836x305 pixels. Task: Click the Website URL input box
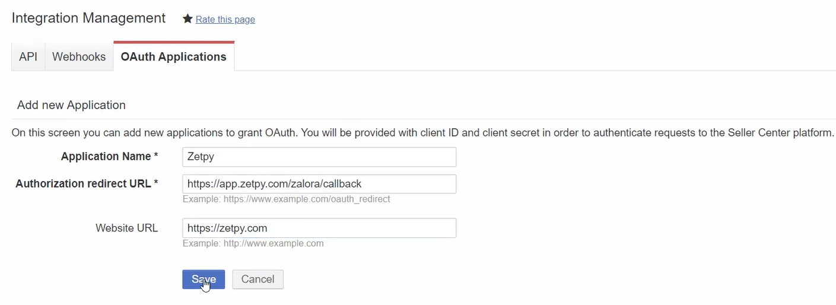tap(319, 228)
